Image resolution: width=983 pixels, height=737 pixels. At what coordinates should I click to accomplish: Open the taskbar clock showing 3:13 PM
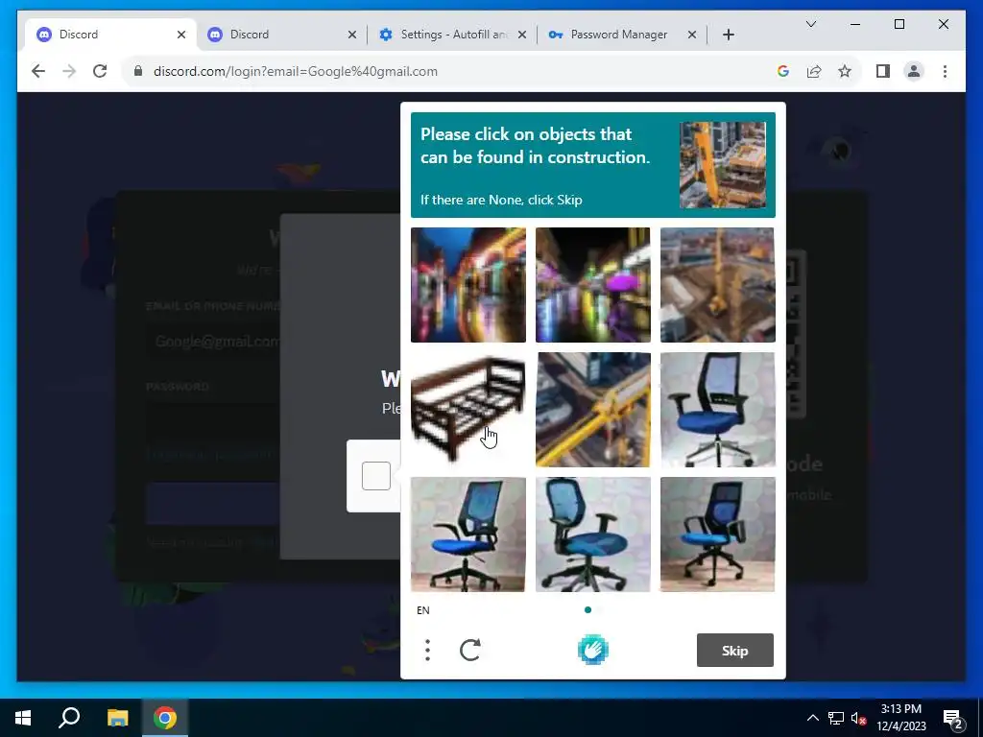(x=900, y=718)
